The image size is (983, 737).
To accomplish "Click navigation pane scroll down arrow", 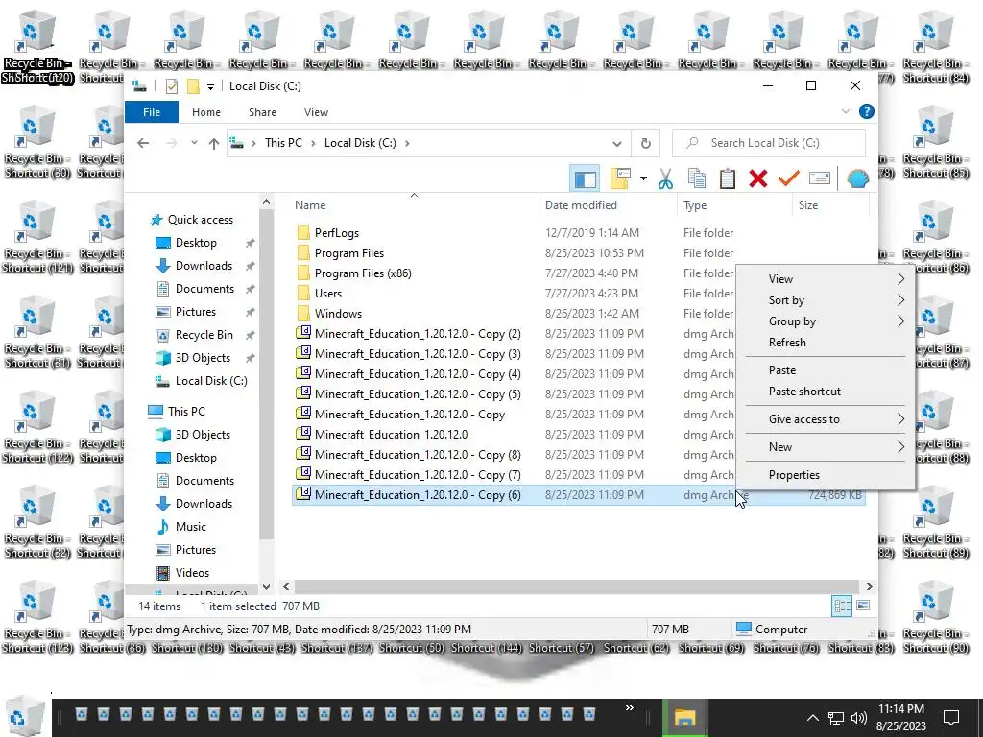I will 266,586.
